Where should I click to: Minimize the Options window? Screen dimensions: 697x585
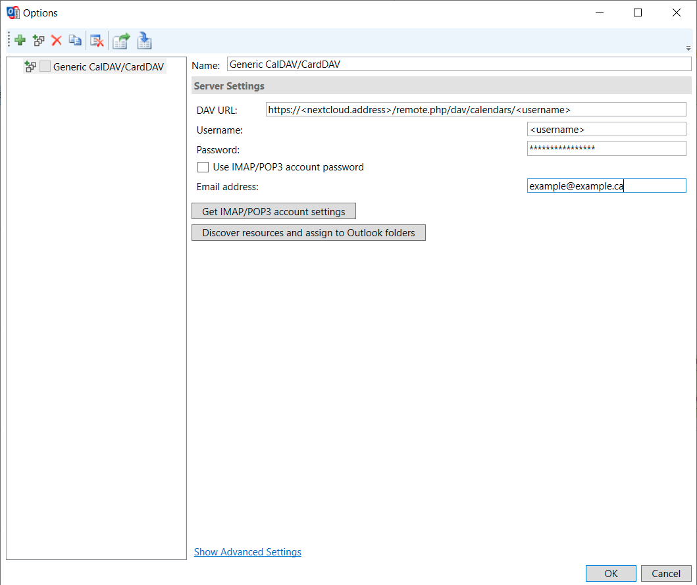[600, 13]
